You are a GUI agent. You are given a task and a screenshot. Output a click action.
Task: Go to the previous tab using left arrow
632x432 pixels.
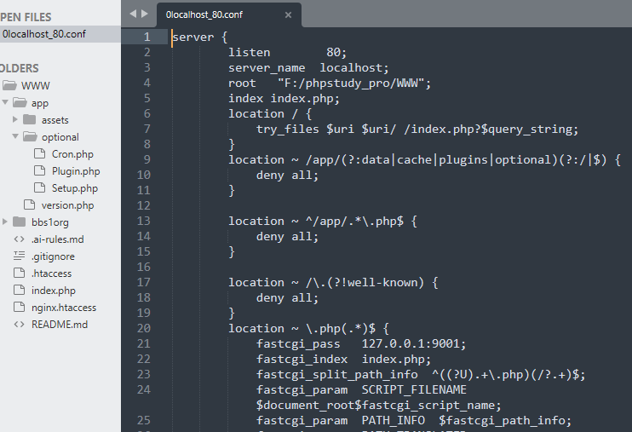[133, 14]
